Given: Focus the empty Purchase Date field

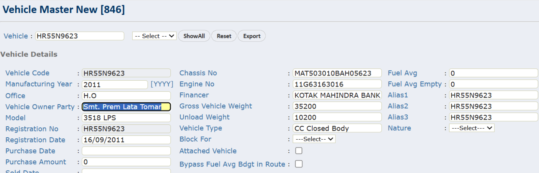Looking at the screenshot, I should pos(126,151).
